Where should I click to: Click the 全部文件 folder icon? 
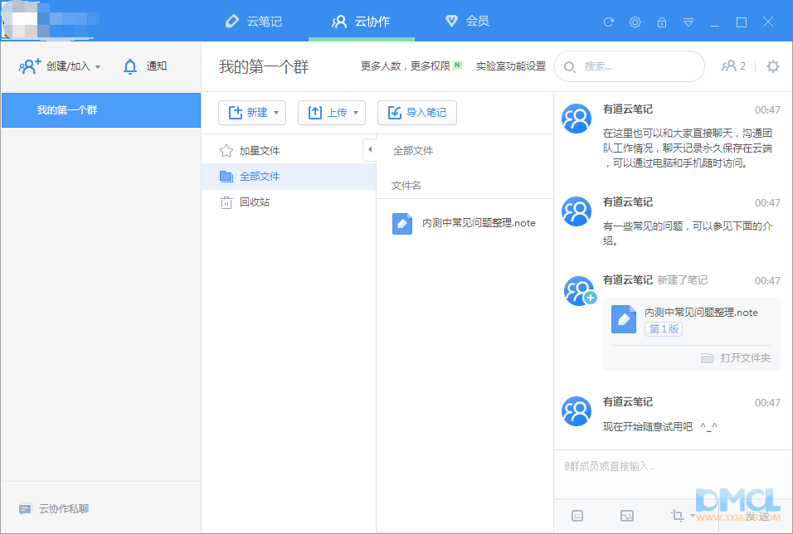click(x=226, y=177)
